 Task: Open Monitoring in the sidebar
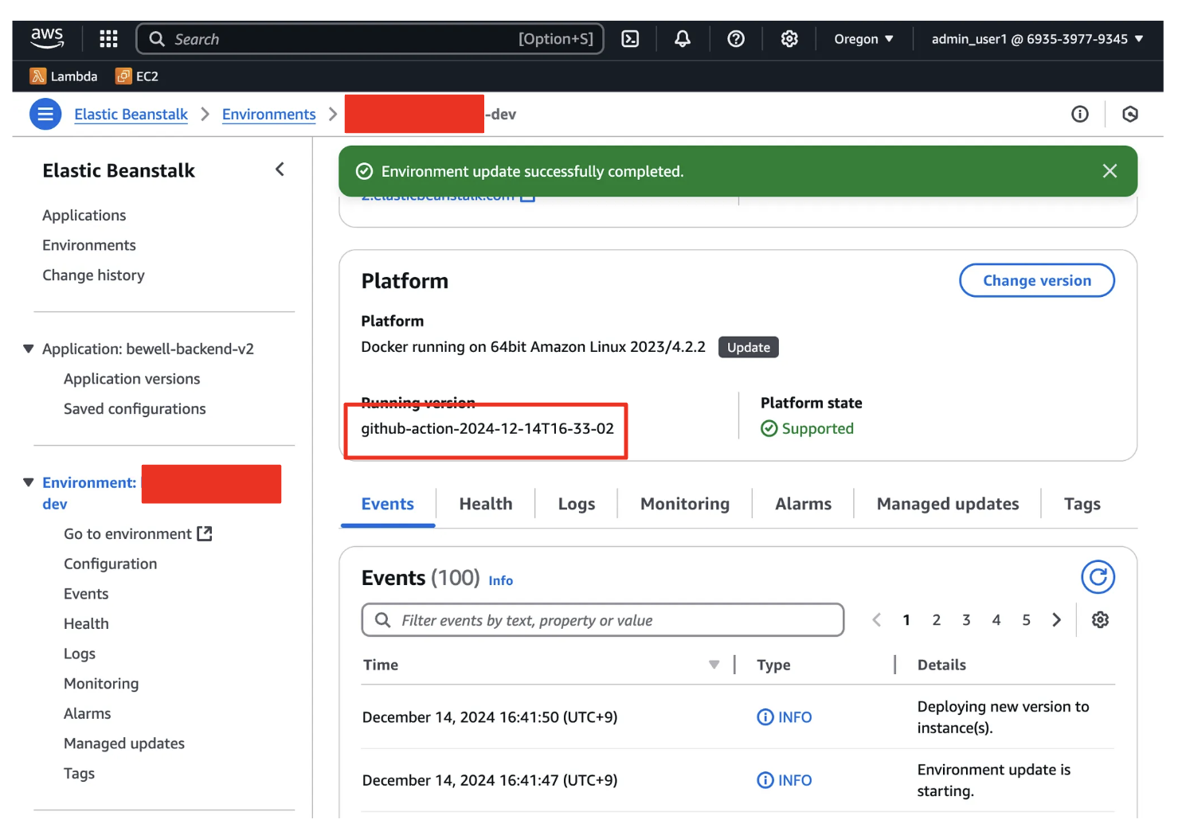101,683
